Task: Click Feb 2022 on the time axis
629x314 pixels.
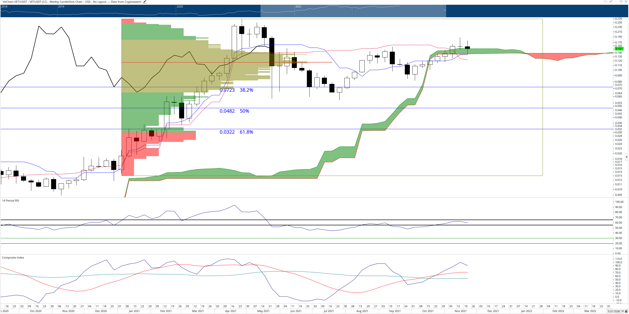Action: click(558, 311)
